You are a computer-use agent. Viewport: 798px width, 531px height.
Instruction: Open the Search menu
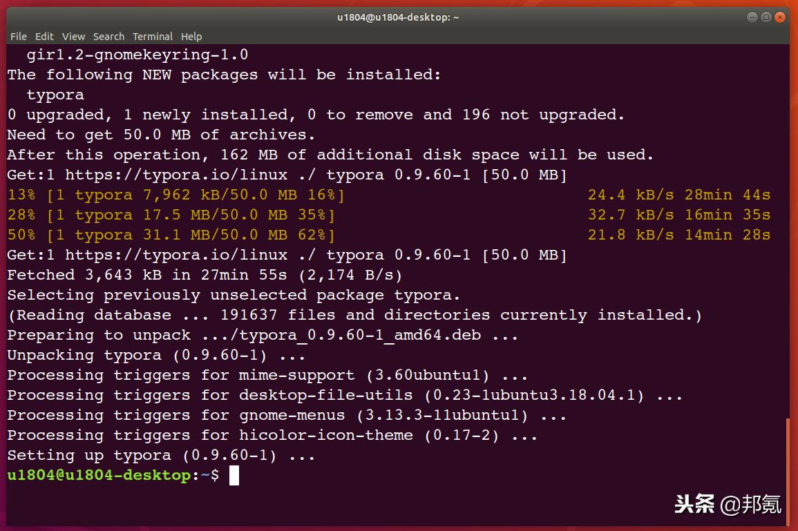coord(108,37)
